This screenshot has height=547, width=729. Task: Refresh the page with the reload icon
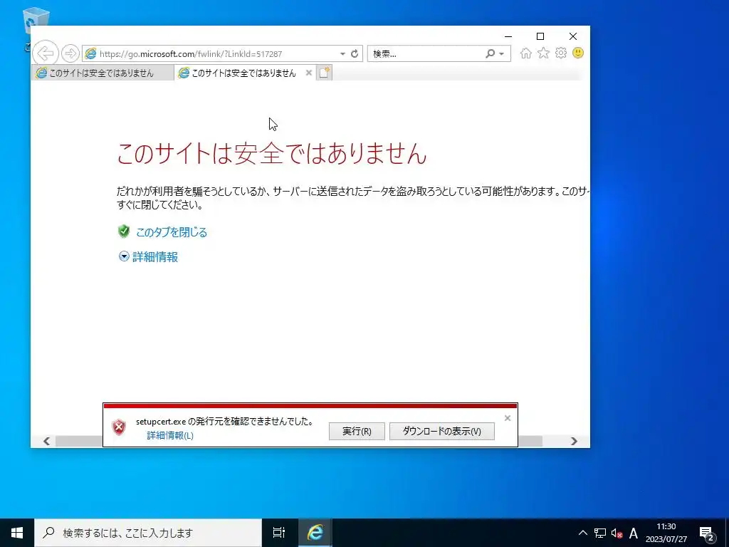[x=355, y=53]
